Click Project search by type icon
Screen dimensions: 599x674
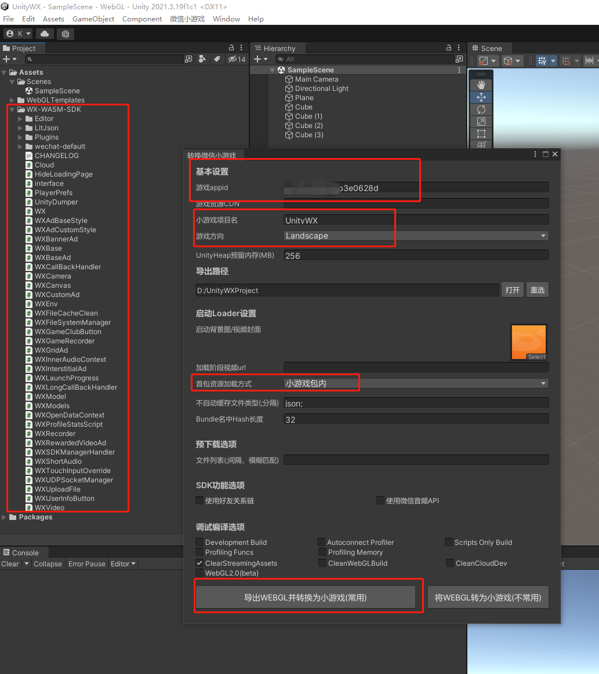(202, 59)
